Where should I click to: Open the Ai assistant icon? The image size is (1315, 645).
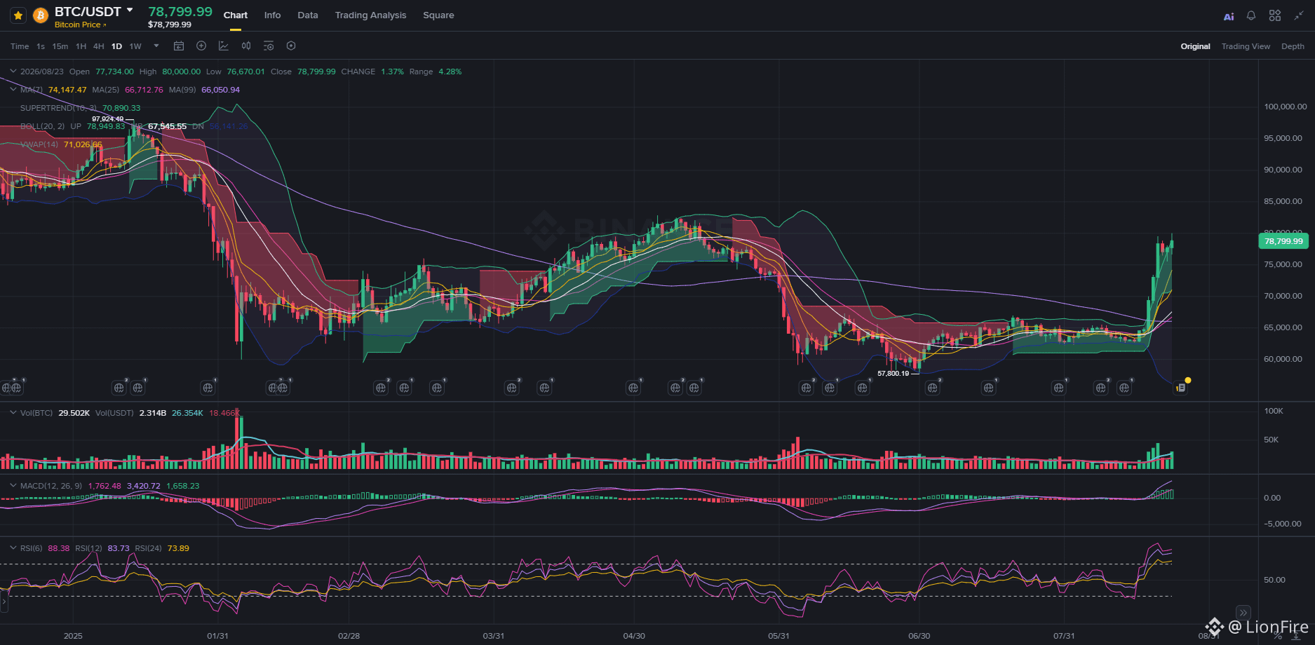1229,16
